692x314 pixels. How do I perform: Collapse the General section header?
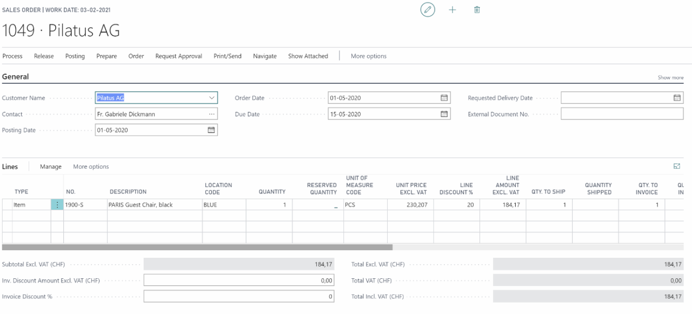16,77
